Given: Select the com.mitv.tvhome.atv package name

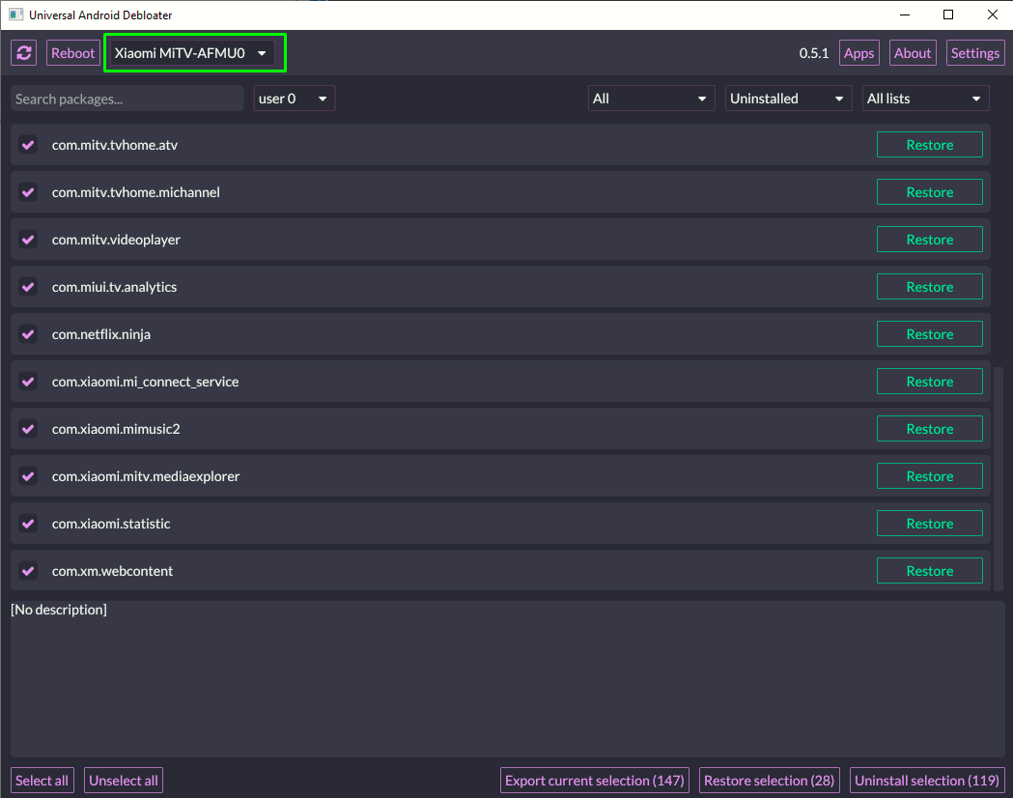Looking at the screenshot, I should click(x=115, y=145).
